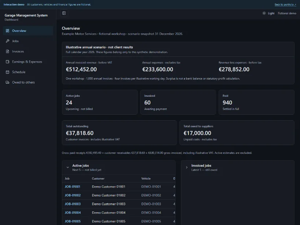Open job JOB-01002
Viewport: 300px width, 225px height.
pyautogui.click(x=73, y=195)
